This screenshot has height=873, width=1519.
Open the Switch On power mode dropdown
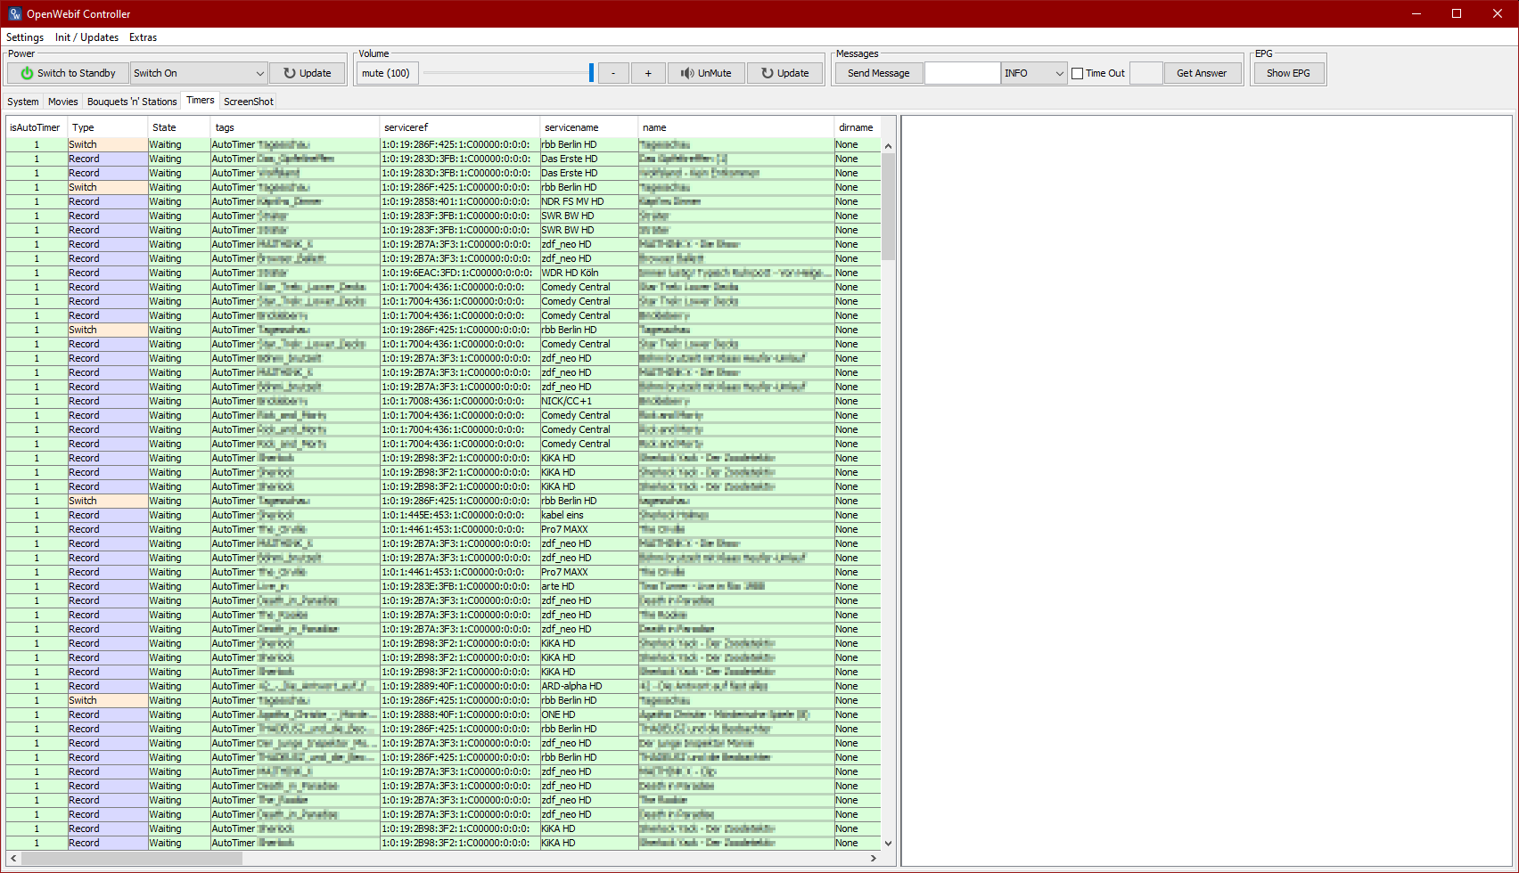tap(199, 73)
